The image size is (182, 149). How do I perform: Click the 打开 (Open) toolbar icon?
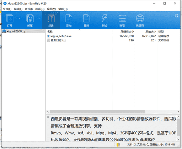10,20
